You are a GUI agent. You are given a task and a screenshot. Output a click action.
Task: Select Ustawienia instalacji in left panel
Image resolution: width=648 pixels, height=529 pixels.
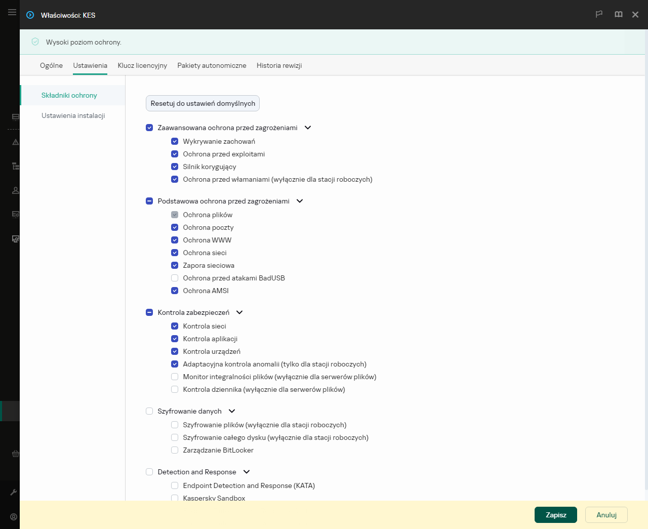(73, 115)
